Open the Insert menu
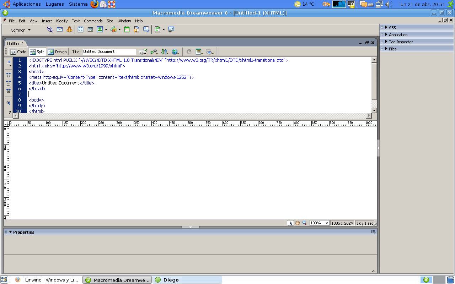 [x=47, y=21]
